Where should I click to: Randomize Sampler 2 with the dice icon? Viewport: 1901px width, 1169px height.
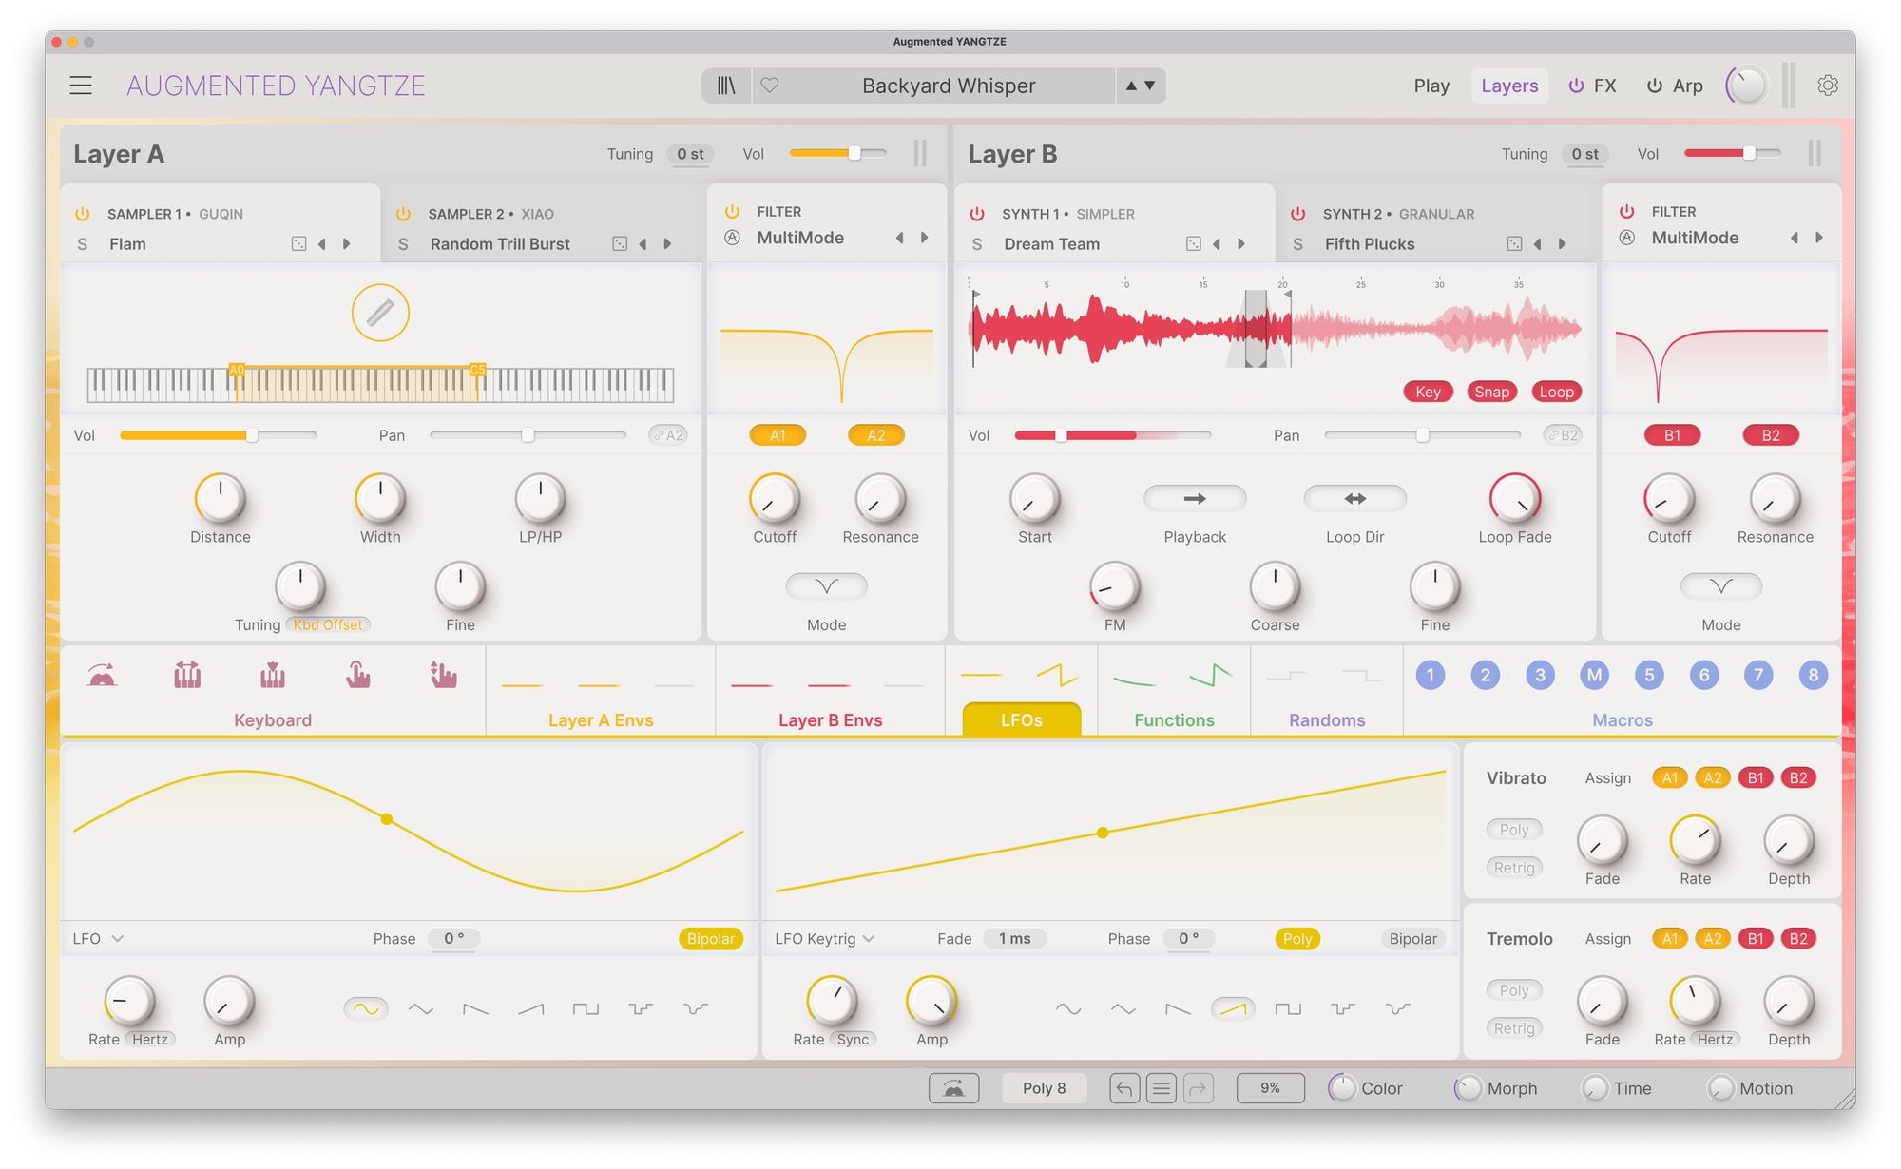click(x=620, y=244)
